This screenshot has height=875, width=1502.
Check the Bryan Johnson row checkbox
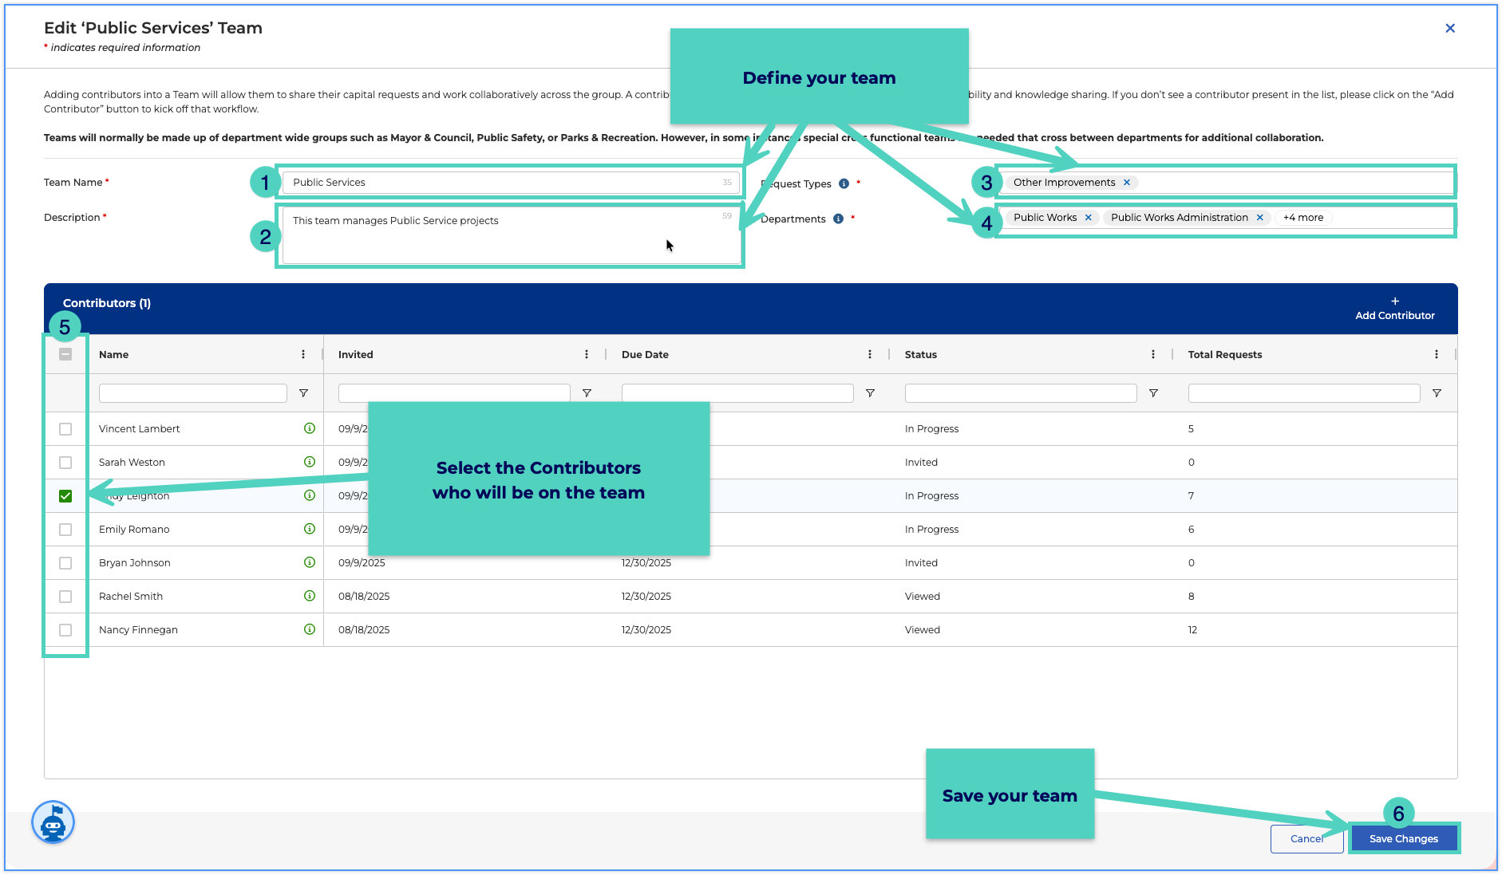(65, 563)
